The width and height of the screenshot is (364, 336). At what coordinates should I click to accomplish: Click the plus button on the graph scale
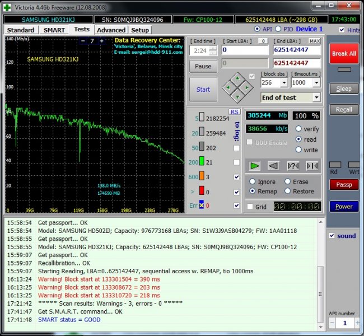[x=101, y=41]
